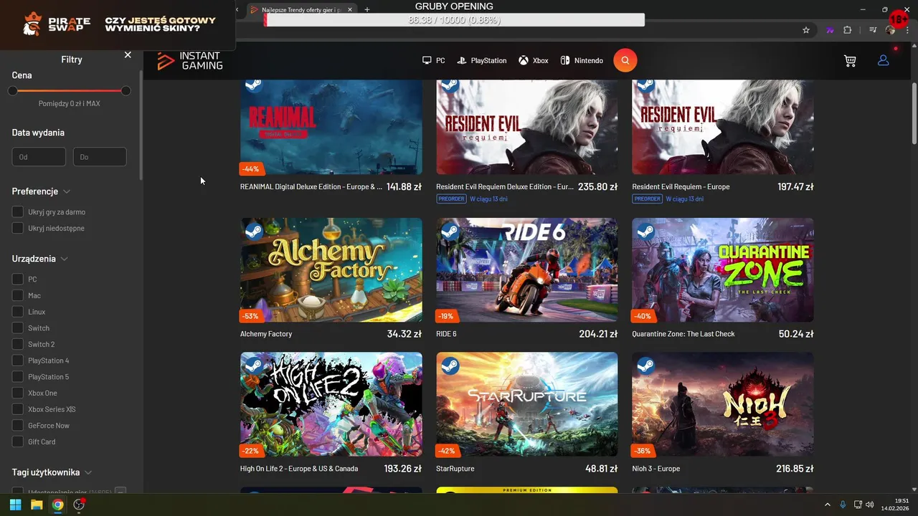The image size is (918, 516).
Task: Collapse the Tagi użytkownika section
Action: [x=52, y=472]
